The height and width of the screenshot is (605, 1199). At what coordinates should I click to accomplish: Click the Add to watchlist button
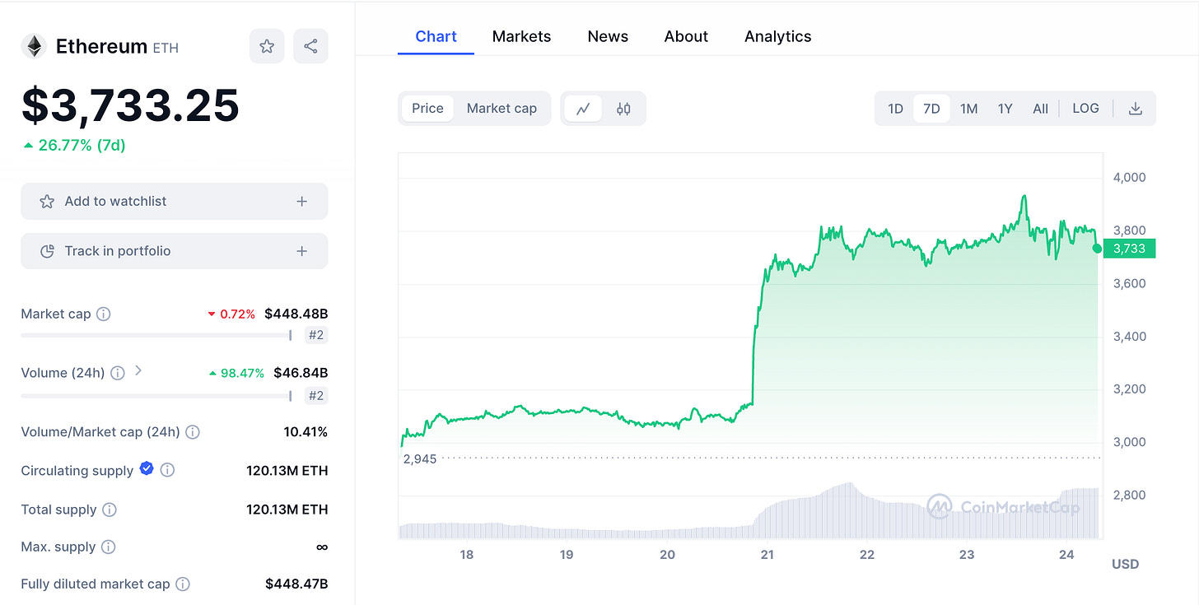(175, 201)
